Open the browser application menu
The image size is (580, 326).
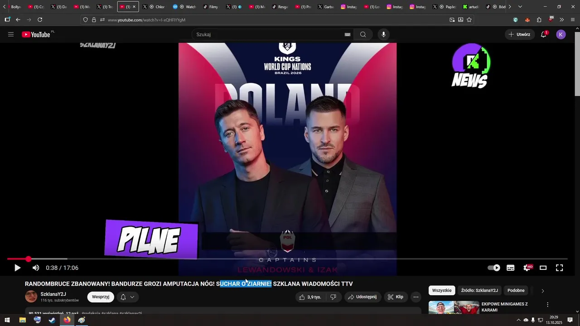tap(573, 20)
